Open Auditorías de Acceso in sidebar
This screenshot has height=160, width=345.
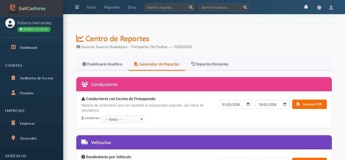coord(36,78)
